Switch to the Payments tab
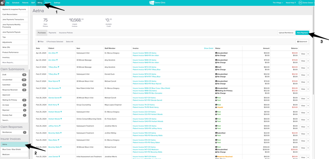 point(52,33)
